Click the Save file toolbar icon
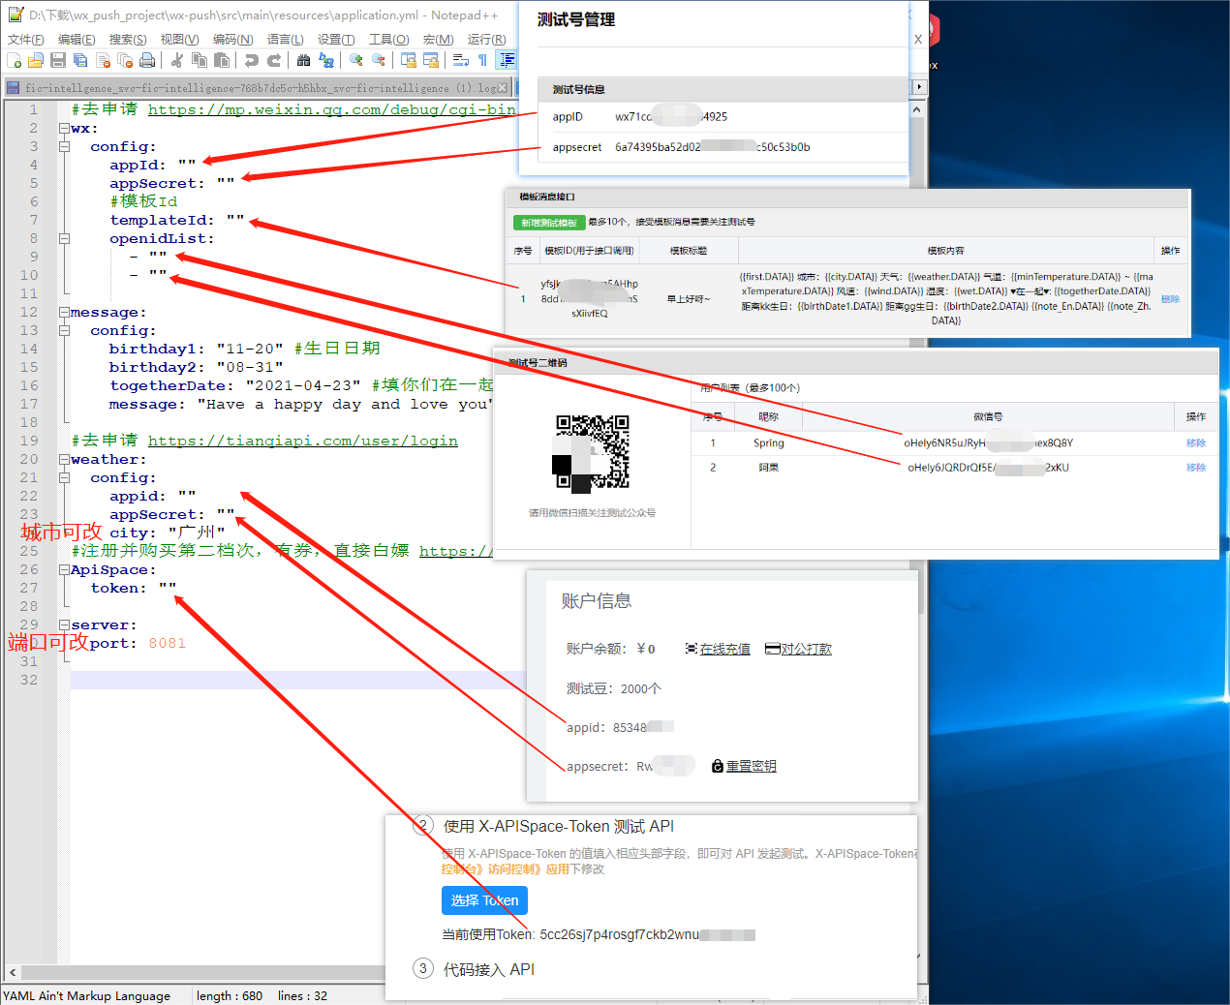Viewport: 1230px width, 1005px height. tap(58, 60)
